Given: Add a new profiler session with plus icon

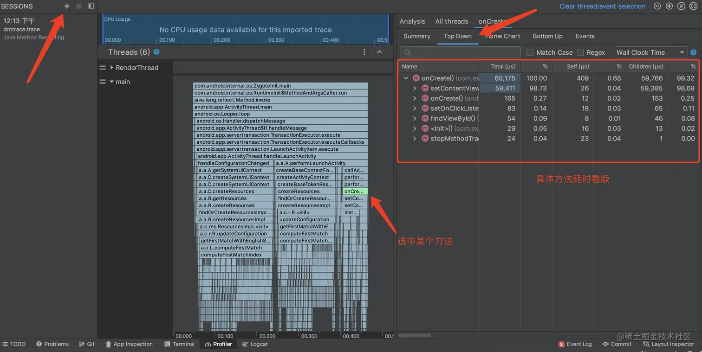Looking at the screenshot, I should 67,6.
